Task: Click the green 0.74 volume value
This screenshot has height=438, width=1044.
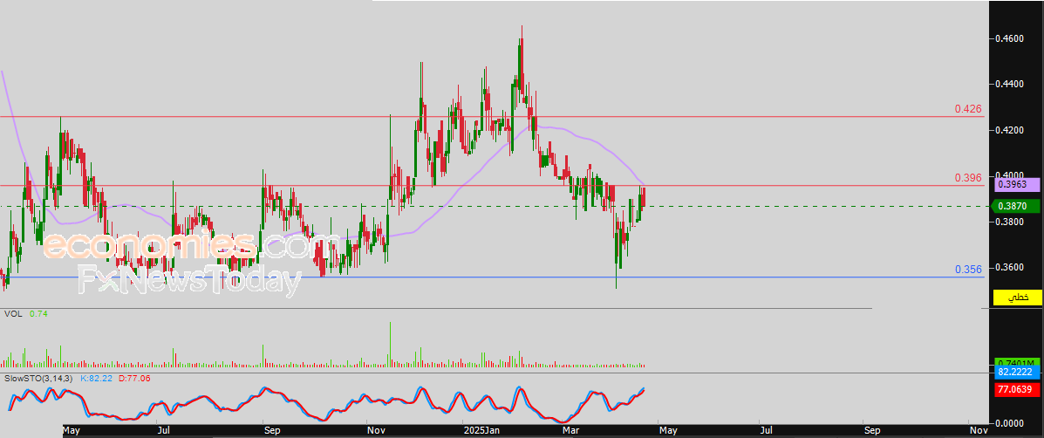Action: tap(38, 313)
